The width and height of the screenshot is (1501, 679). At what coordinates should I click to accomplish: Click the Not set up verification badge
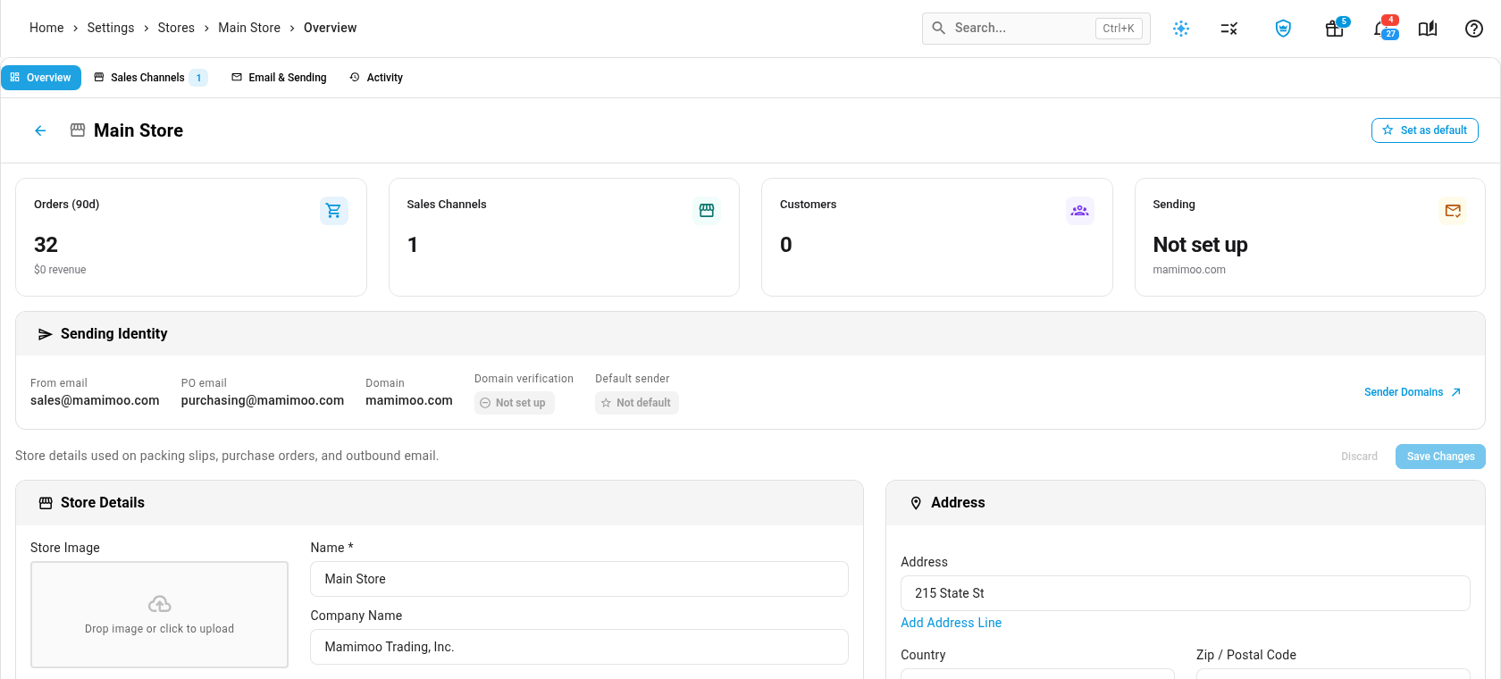click(x=515, y=403)
